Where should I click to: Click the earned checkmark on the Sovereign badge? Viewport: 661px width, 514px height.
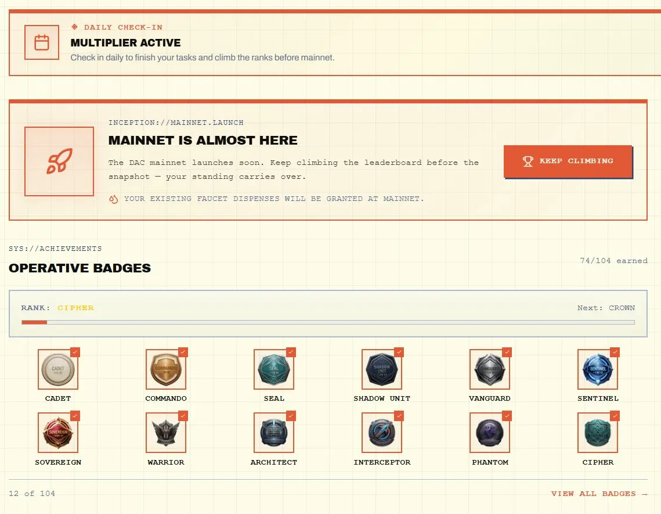[75, 416]
